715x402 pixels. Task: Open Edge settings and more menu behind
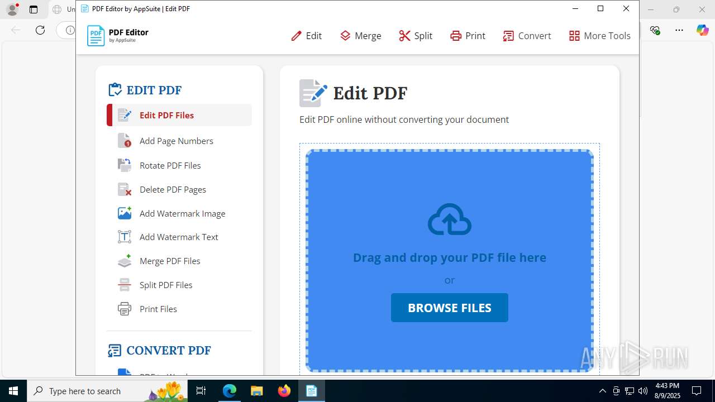(679, 30)
